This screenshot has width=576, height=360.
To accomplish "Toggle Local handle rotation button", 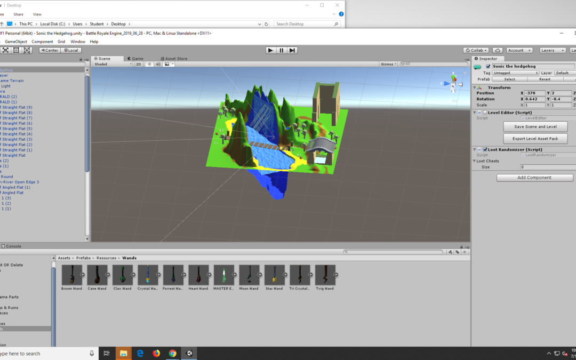I will (x=71, y=50).
